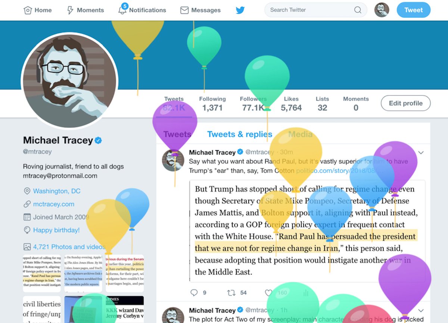448x323 pixels.
Task: Click the Twitter bird logo
Action: click(240, 10)
